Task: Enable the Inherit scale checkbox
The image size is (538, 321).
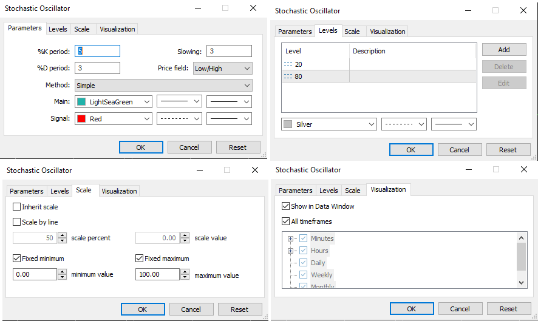Action: (17, 207)
